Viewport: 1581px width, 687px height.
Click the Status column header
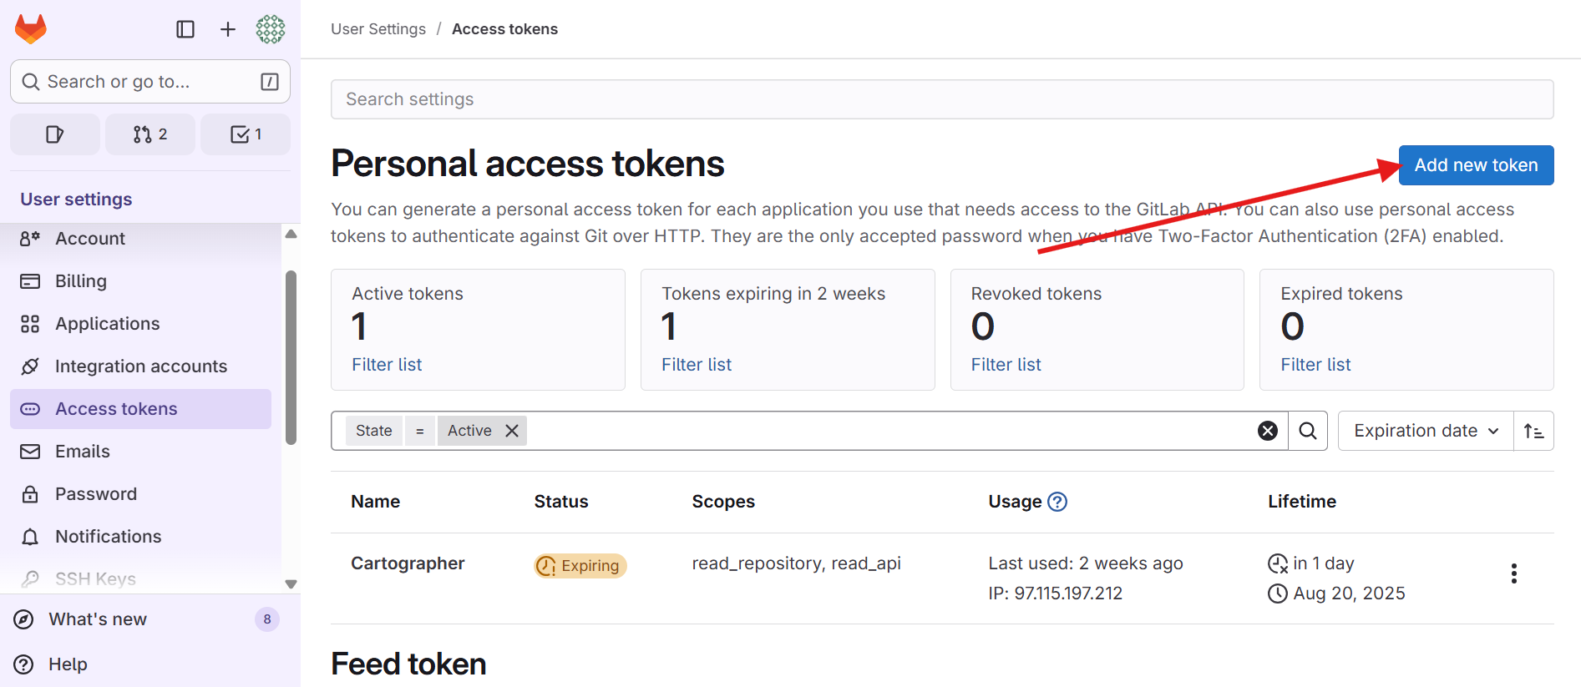(561, 502)
